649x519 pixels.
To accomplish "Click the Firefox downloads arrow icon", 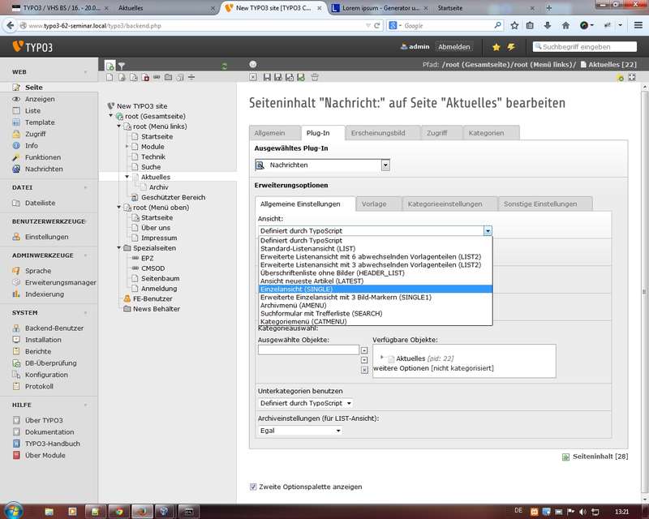I will pos(548,26).
